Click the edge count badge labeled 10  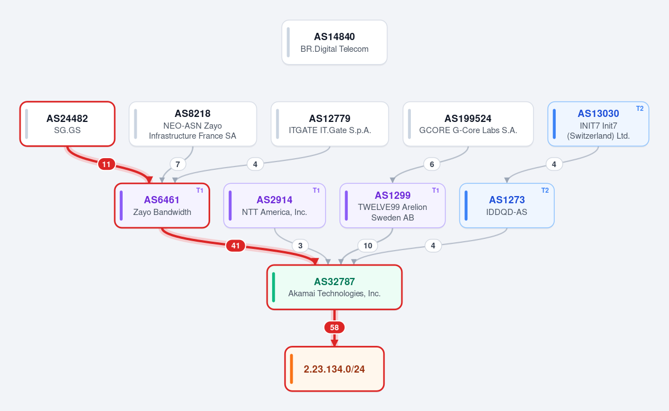coord(367,246)
